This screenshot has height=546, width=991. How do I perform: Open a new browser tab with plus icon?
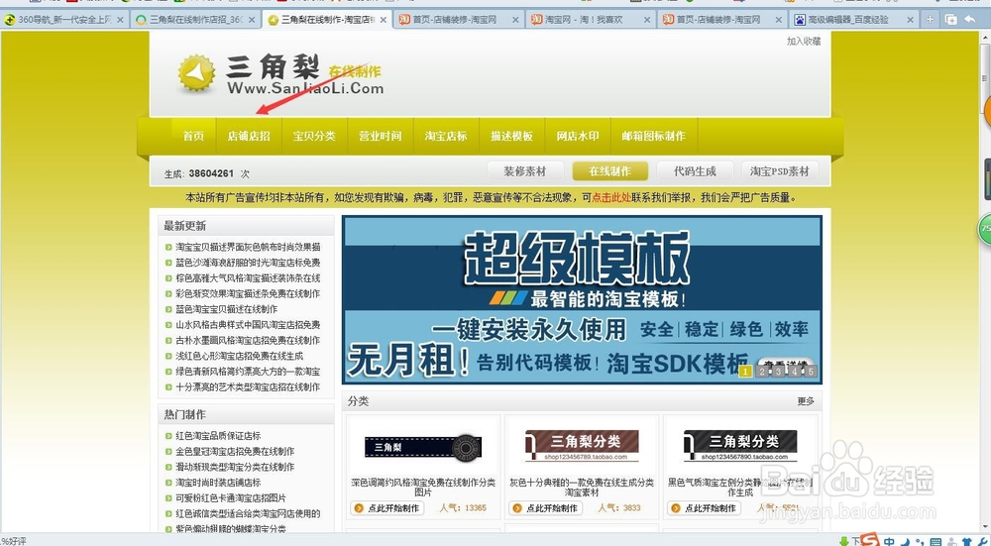click(930, 20)
